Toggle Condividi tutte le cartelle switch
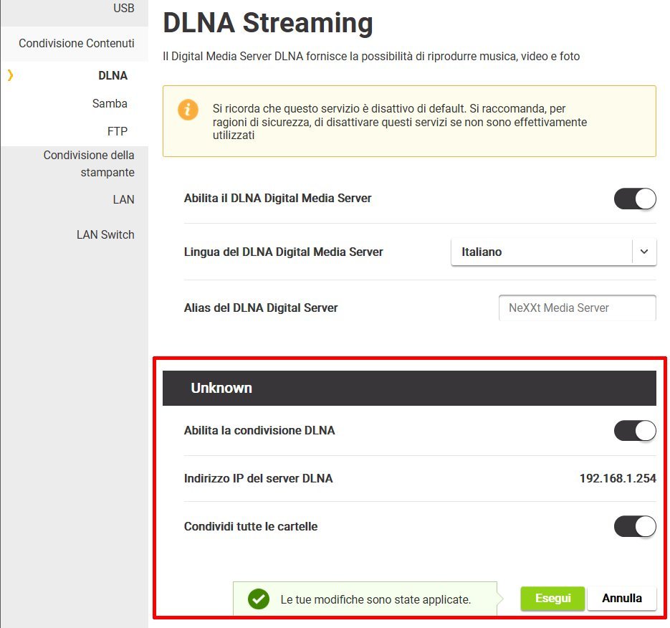Viewport: 670px width, 628px height. pos(635,526)
